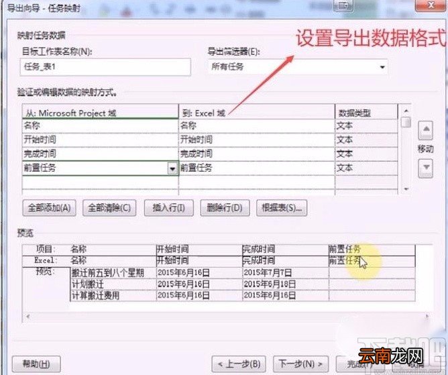Image resolution: width=448 pixels, height=375 pixels.
Task: Click 文本 data type in 名称 row
Action: (366, 126)
